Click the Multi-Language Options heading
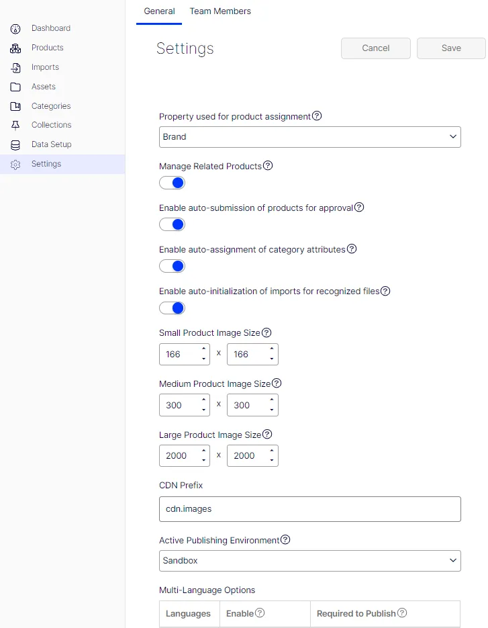Screen dimensions: 488x628 pos(207,590)
